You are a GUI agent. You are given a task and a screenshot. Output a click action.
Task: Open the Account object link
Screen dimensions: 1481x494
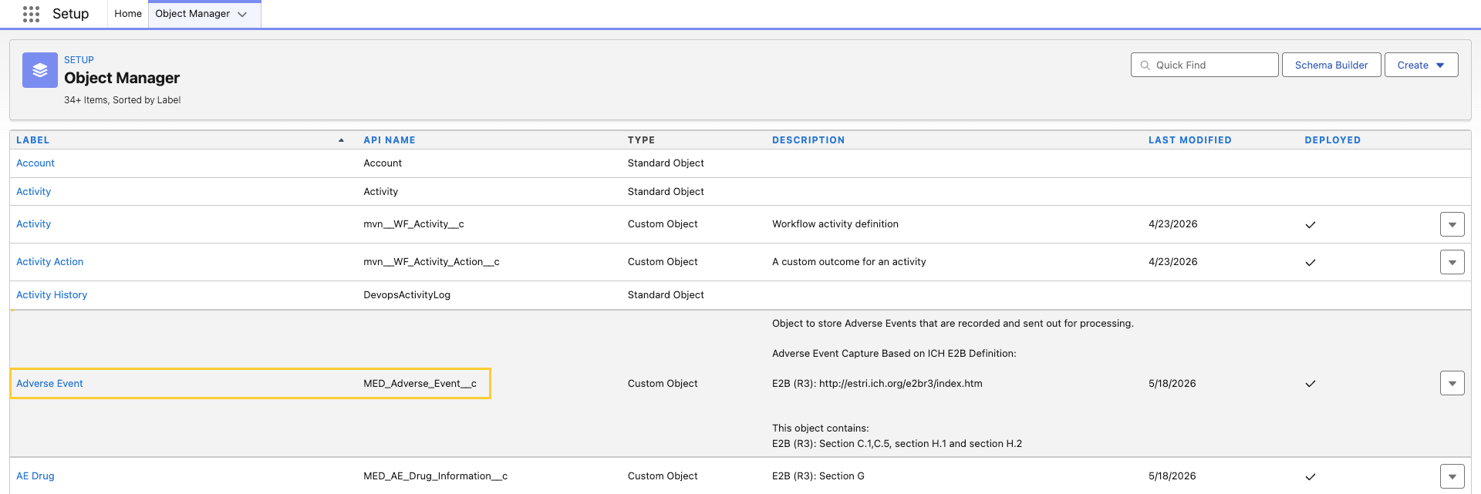tap(35, 163)
